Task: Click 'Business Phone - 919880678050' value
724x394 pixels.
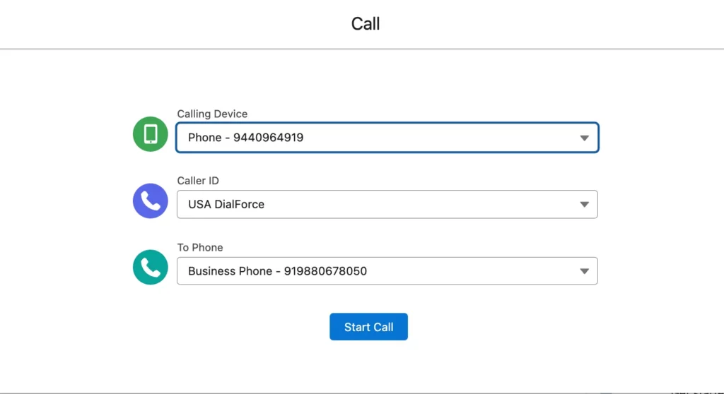Action: coord(277,271)
